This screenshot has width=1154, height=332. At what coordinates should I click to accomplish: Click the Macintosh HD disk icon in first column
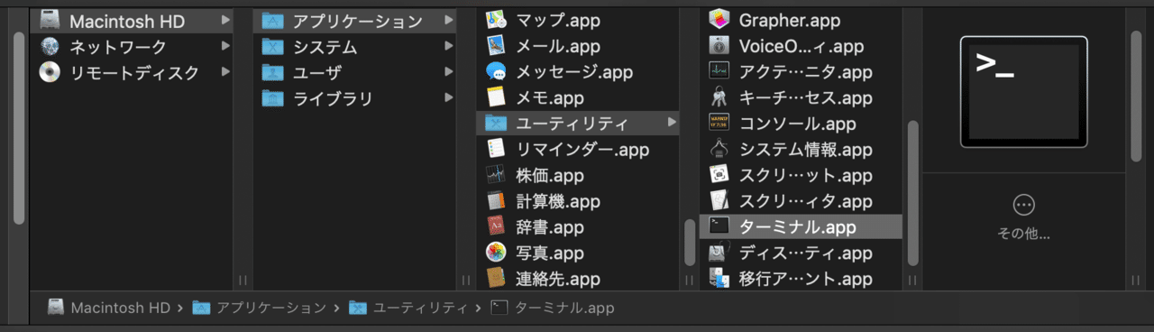(50, 21)
